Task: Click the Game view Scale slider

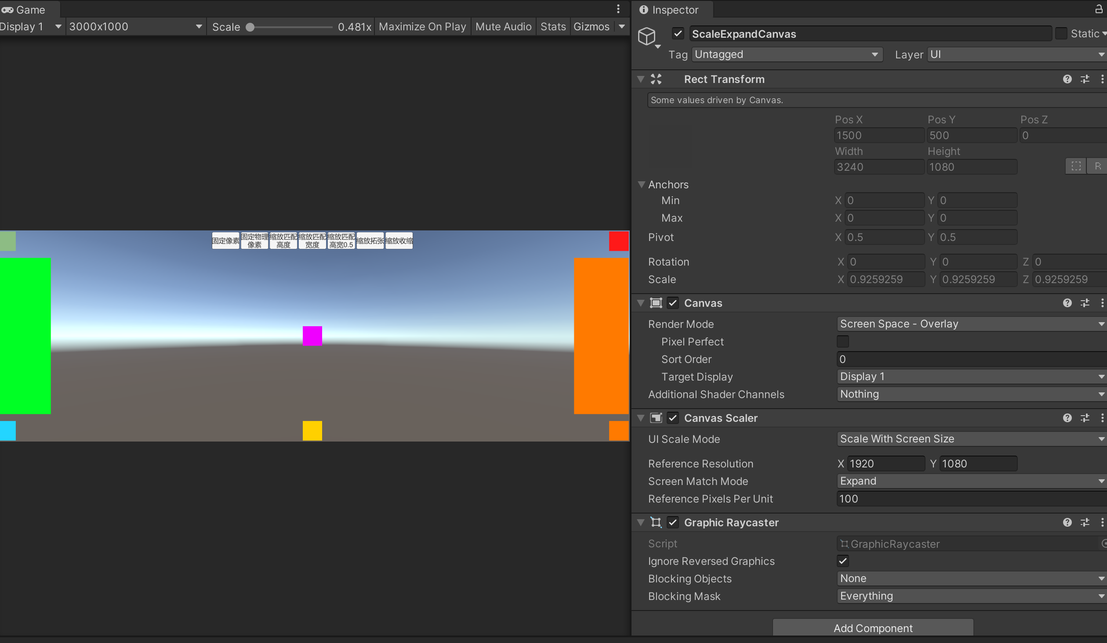Action: point(290,27)
